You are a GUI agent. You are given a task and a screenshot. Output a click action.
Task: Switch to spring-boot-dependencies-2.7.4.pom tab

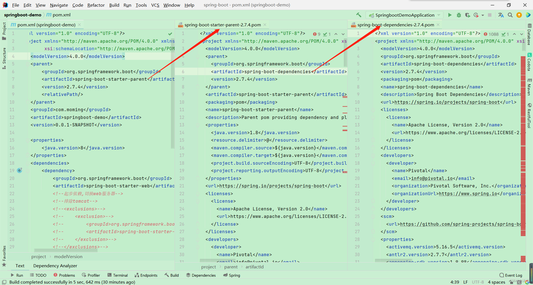click(395, 25)
